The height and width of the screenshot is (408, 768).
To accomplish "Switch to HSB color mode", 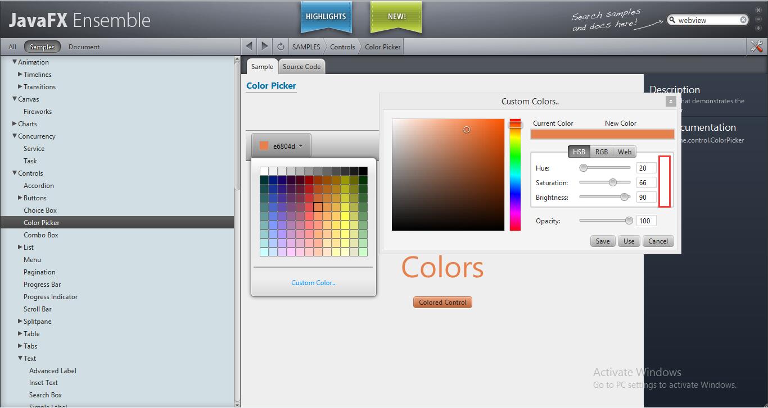I will pyautogui.click(x=579, y=152).
